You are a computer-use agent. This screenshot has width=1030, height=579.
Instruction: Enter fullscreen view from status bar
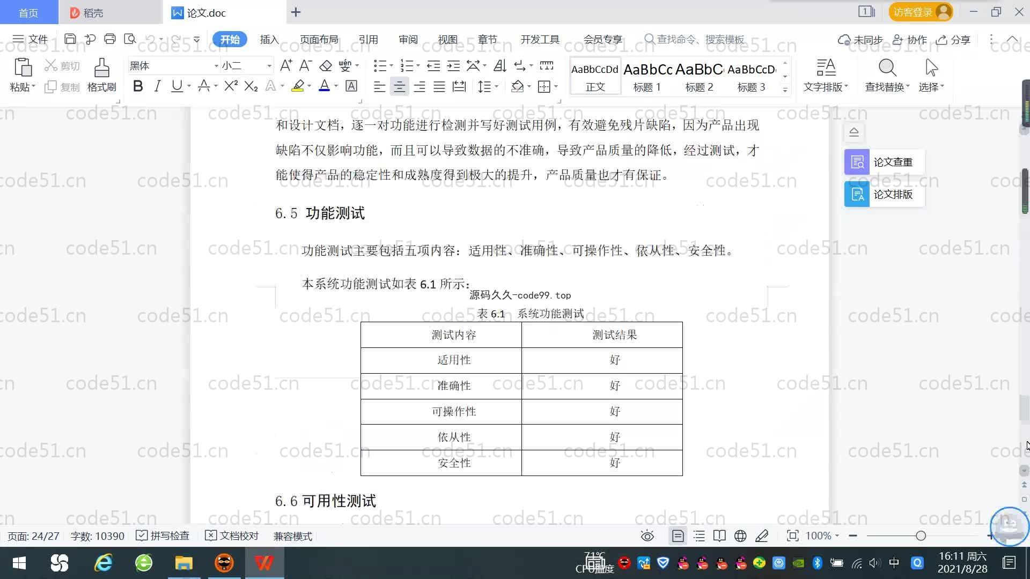tap(792, 536)
